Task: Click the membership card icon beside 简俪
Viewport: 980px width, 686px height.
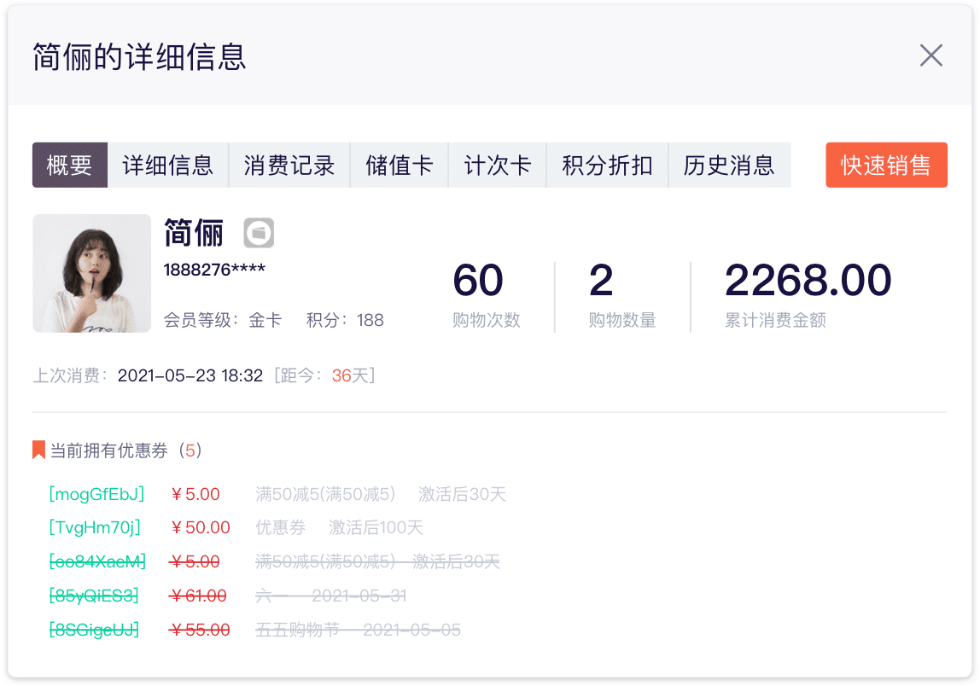Action: pos(259,232)
